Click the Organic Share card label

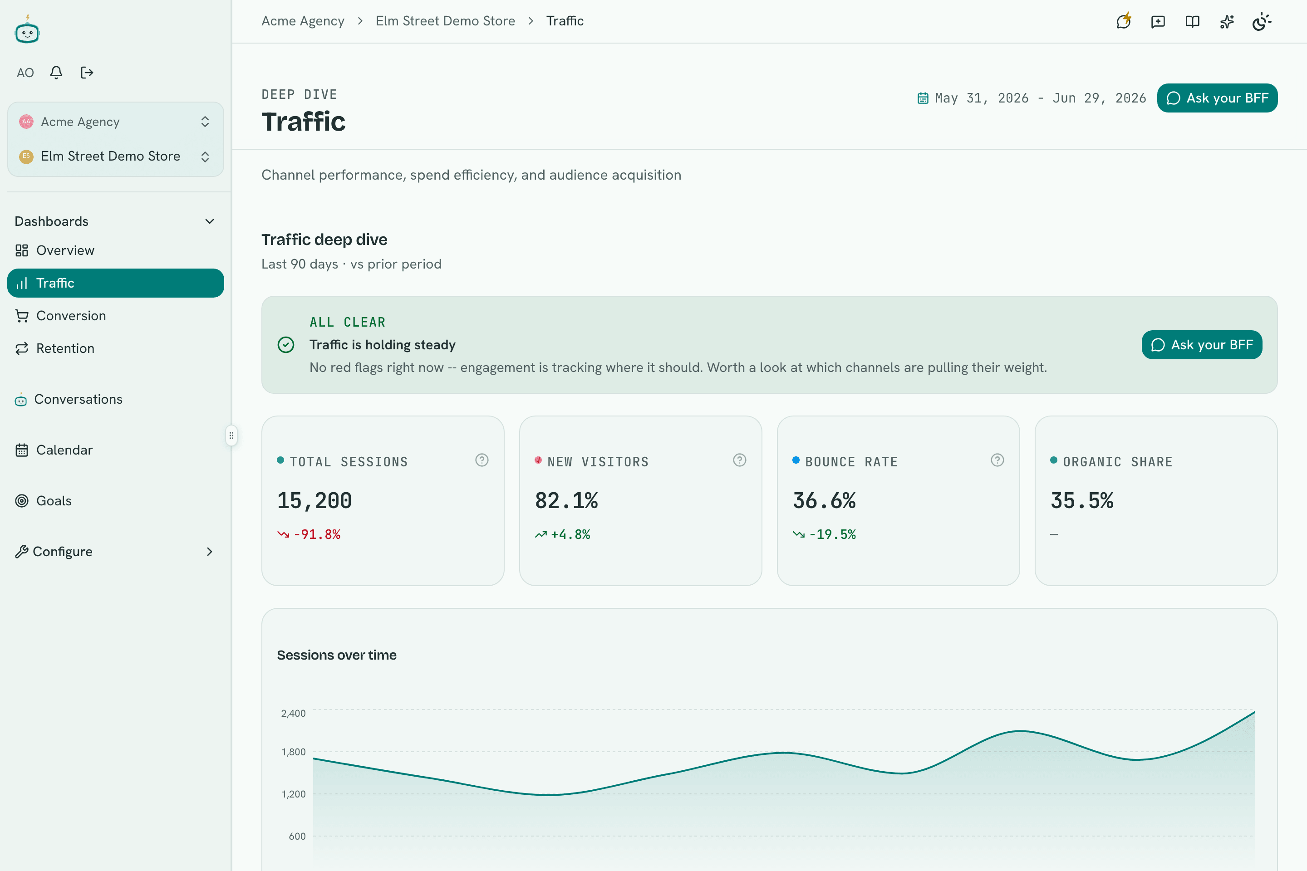pyautogui.click(x=1117, y=462)
